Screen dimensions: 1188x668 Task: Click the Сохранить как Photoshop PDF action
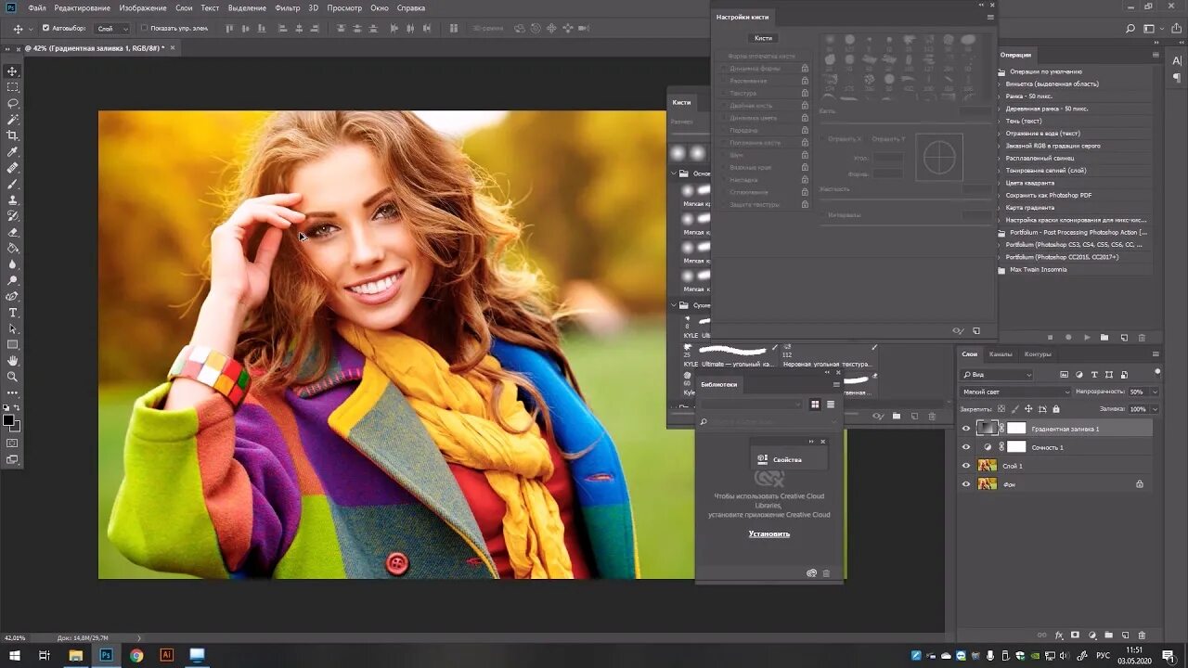click(x=1051, y=195)
